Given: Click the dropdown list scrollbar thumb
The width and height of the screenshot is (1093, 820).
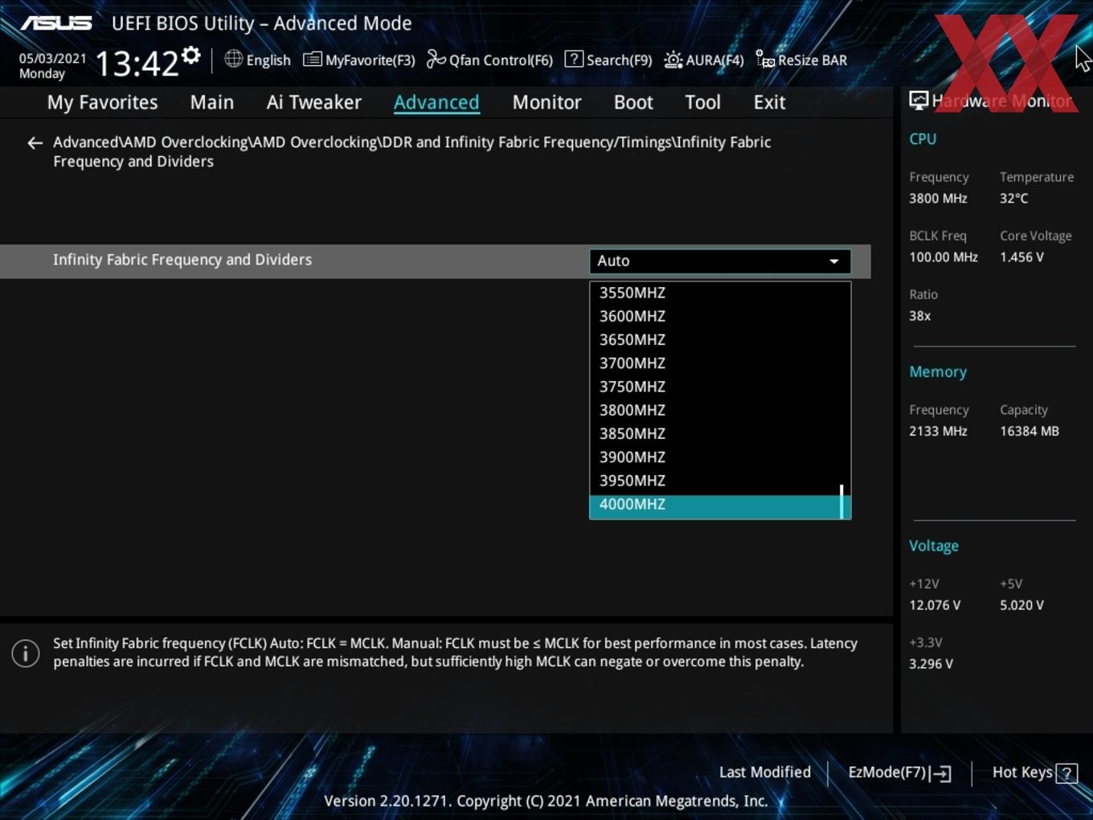Looking at the screenshot, I should point(841,501).
